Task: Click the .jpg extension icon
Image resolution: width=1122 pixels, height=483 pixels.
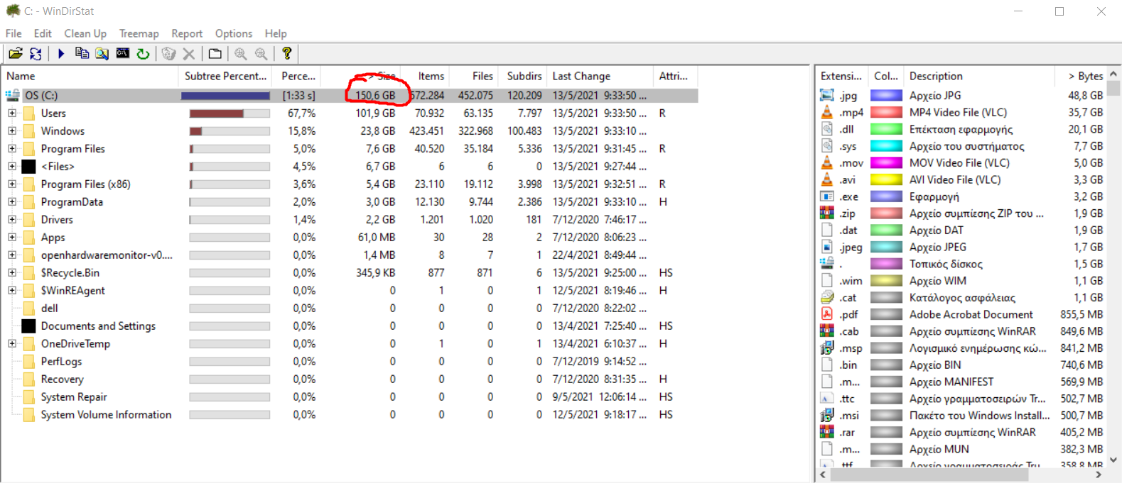Action: click(x=827, y=95)
